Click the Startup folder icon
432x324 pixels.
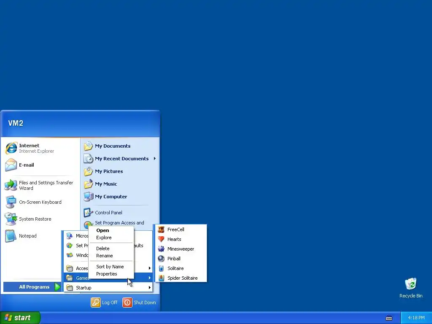[70, 288]
